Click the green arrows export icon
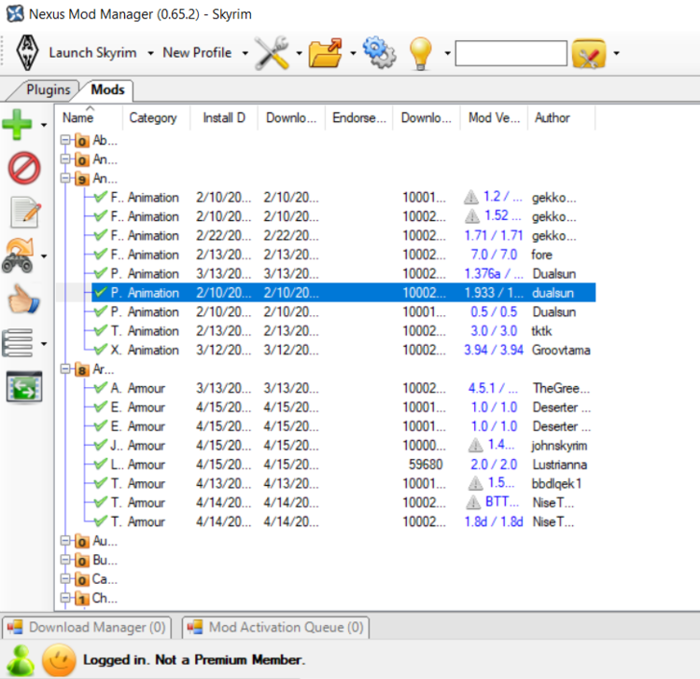 click(x=24, y=387)
